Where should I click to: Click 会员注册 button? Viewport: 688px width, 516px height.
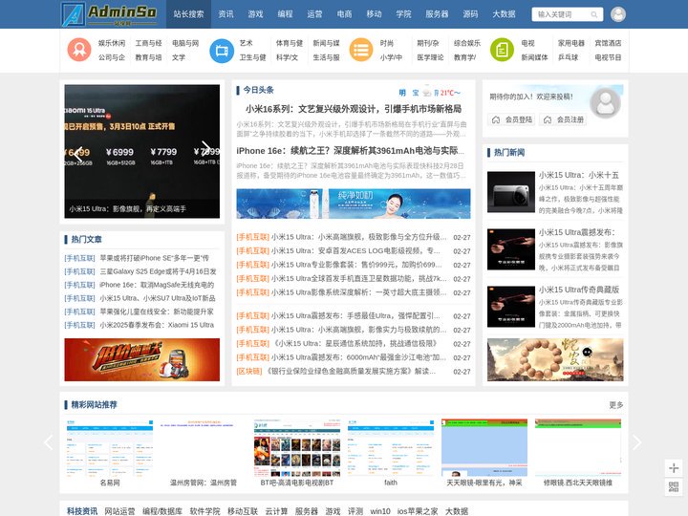point(563,119)
